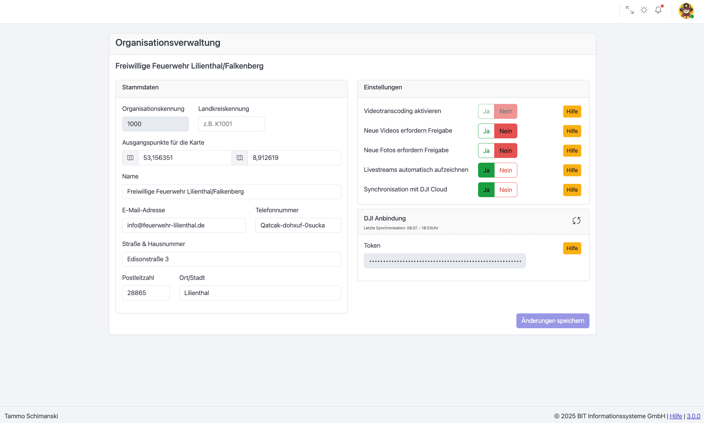The height and width of the screenshot is (423, 704).
Task: Switch theme using the sun icon
Action: 644,10
